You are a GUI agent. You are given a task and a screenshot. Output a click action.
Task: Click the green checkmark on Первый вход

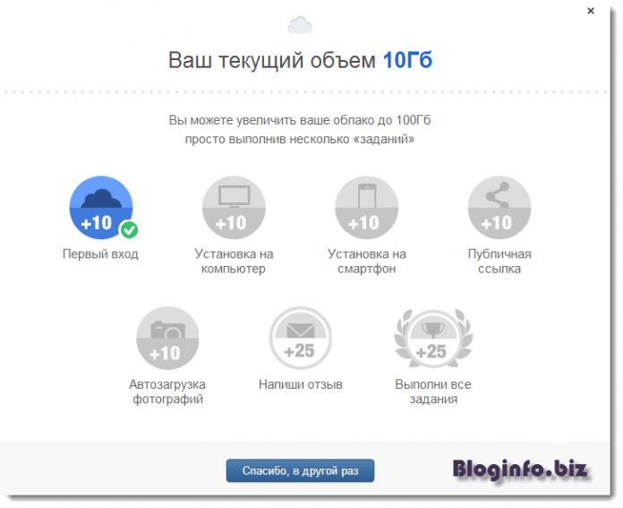point(129,229)
